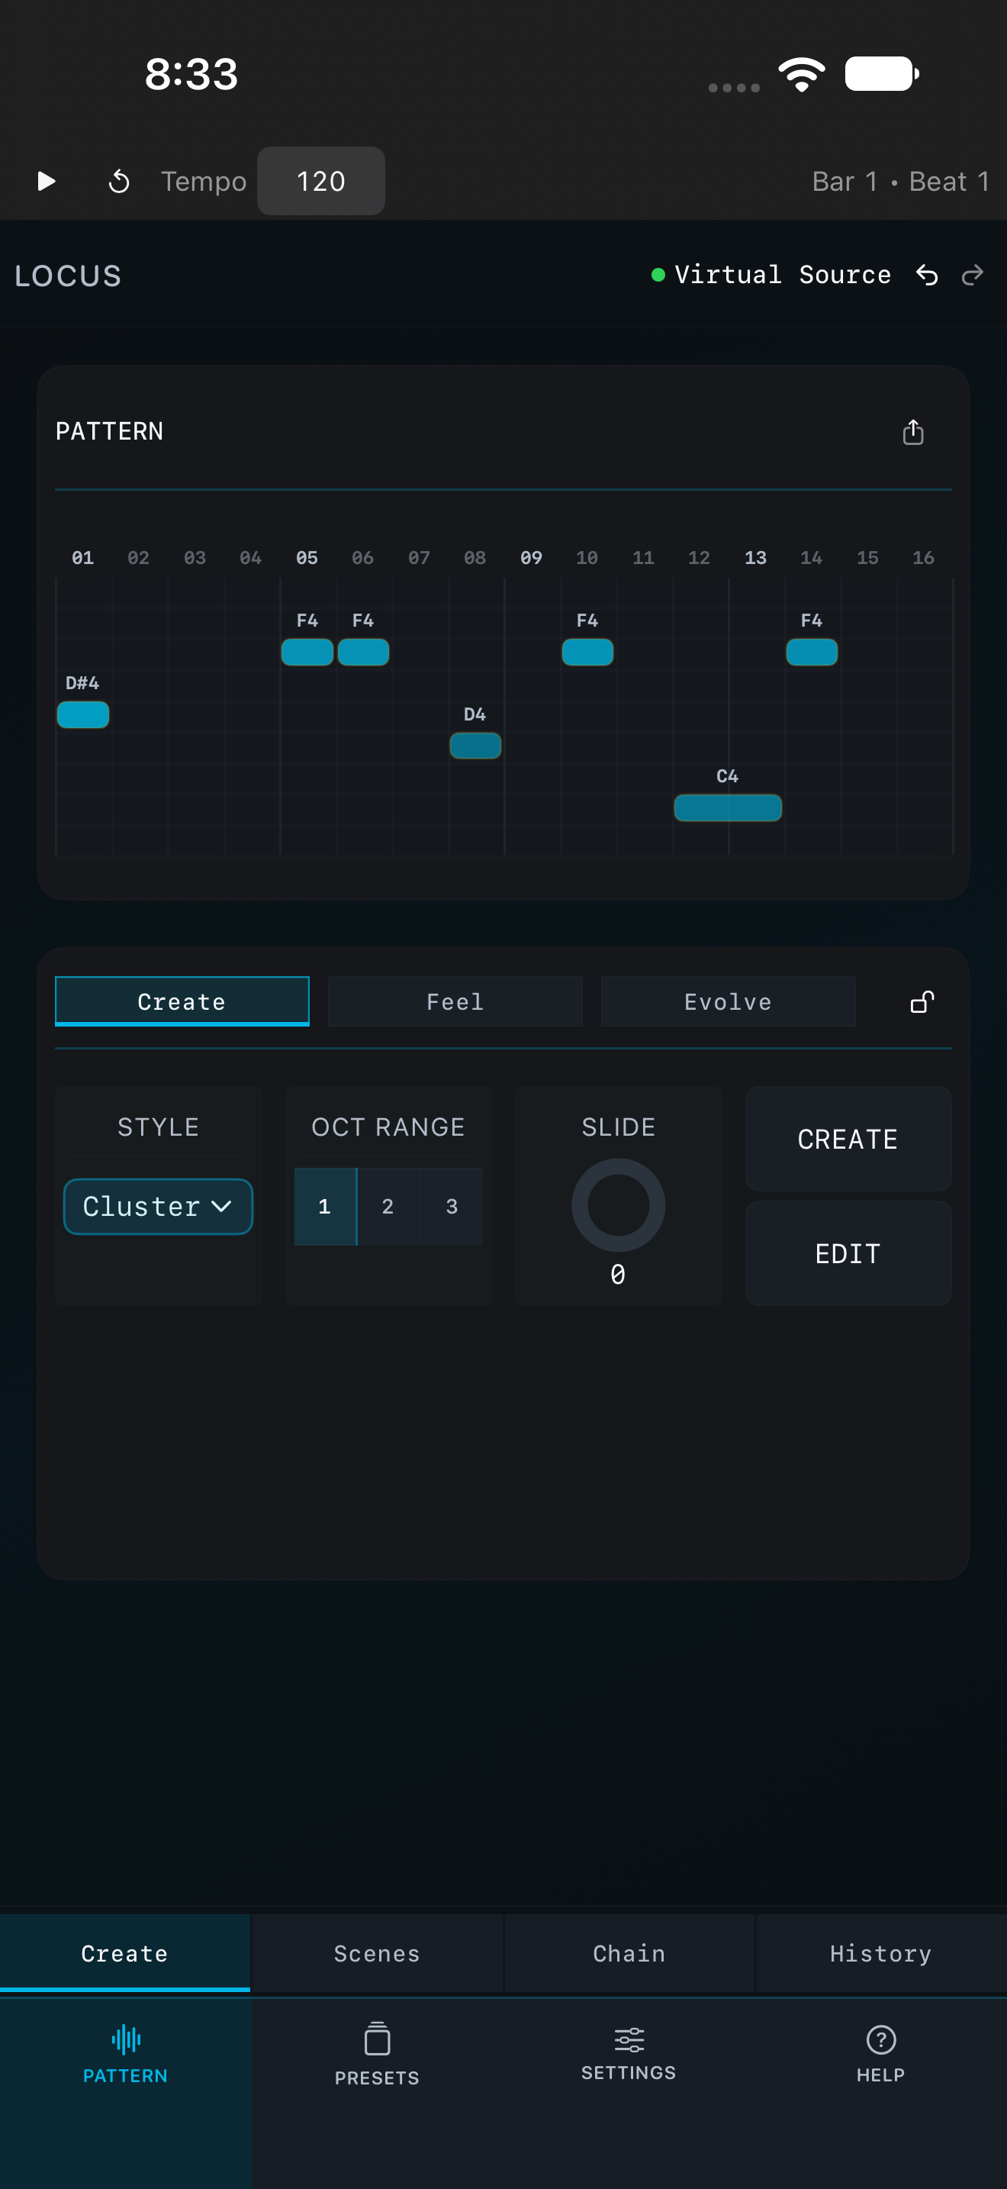Click the Virtual Source label
Screen dimensions: 1007x2189
[782, 275]
